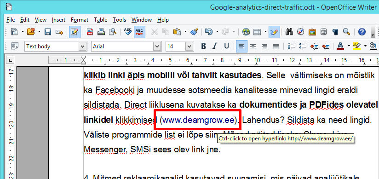379x179 pixels.
Task: Open the Gallery picture icon
Action: click(312, 32)
